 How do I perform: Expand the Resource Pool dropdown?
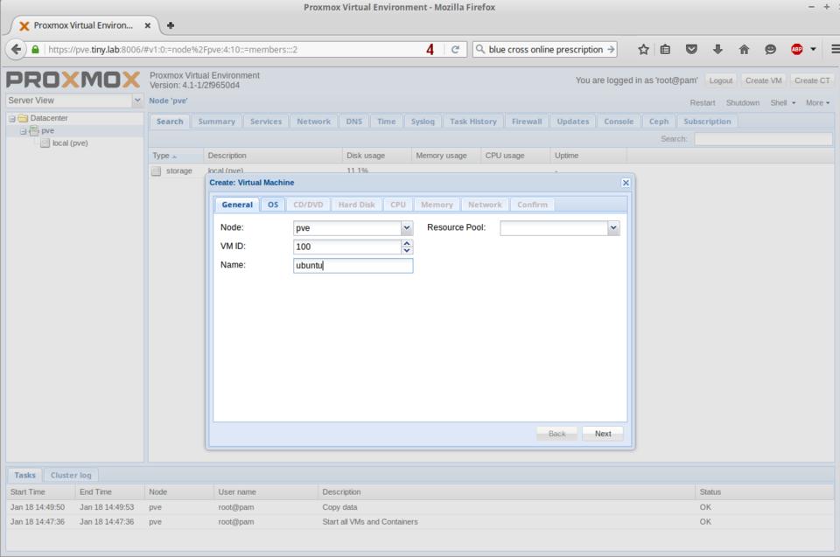613,227
